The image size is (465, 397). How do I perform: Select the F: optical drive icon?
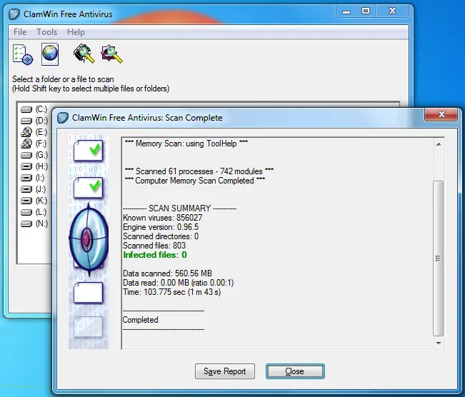pyautogui.click(x=26, y=144)
